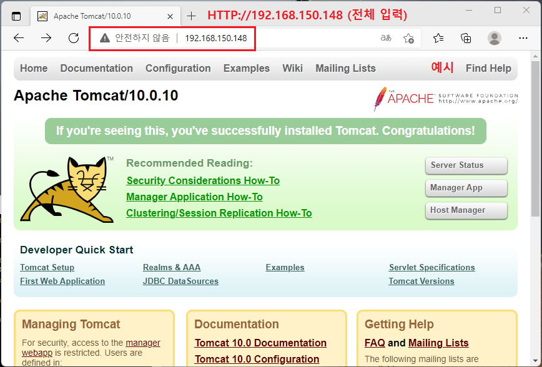The image size is (542, 367).
Task: Open the Tomcat Setup link
Action: 47,268
